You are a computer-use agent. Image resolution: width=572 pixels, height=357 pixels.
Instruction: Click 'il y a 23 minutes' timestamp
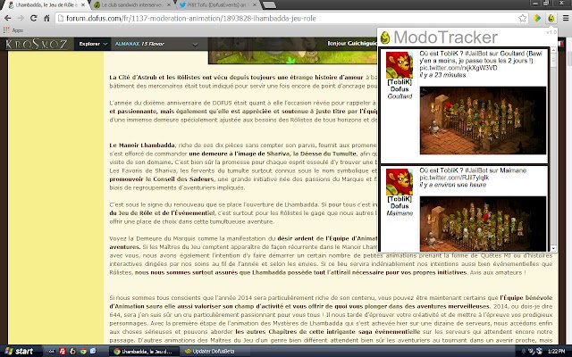442,75
